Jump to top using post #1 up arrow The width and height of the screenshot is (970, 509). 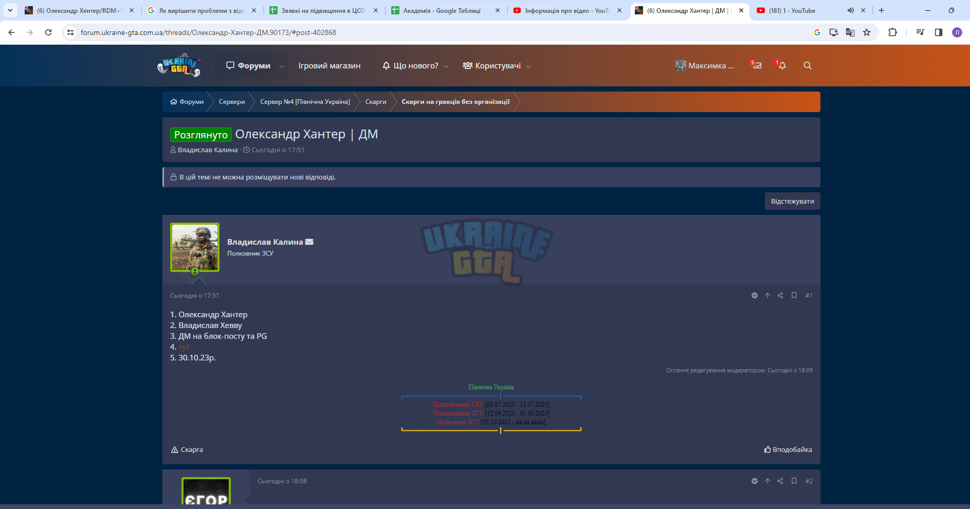tap(767, 296)
